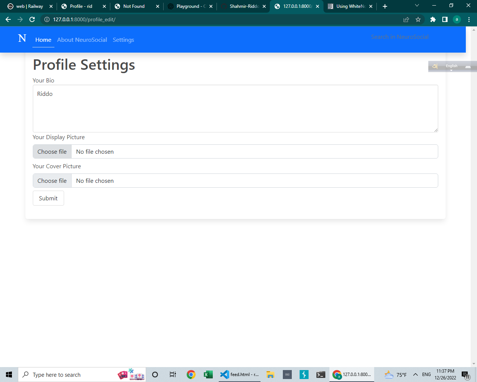The height and width of the screenshot is (382, 477).
Task: Close the Not Found tab
Action: [158, 6]
